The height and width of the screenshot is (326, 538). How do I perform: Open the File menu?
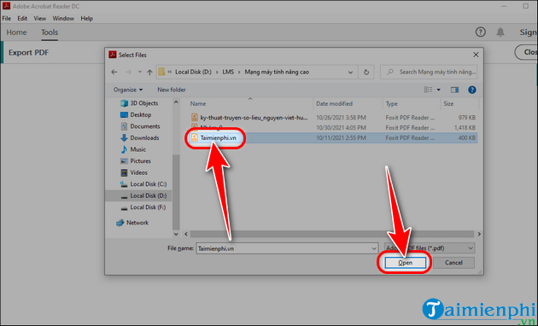(x=7, y=19)
